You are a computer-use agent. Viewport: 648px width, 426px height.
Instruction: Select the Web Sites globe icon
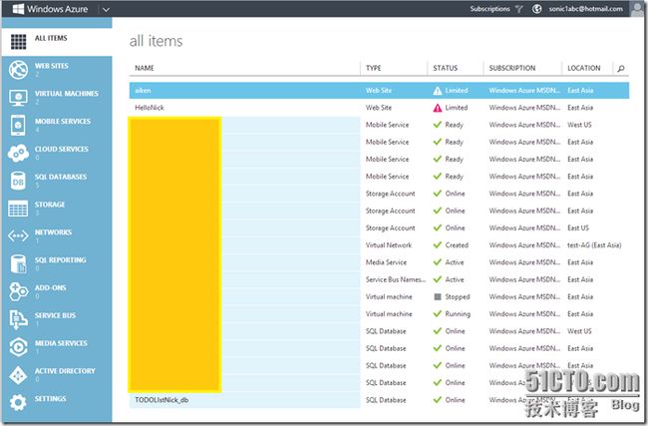[18, 70]
